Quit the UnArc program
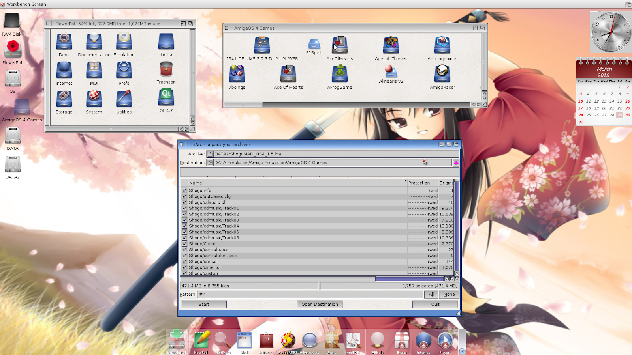The width and height of the screenshot is (632, 355). tap(435, 304)
